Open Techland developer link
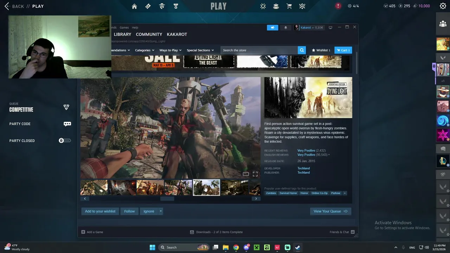 pyautogui.click(x=303, y=168)
